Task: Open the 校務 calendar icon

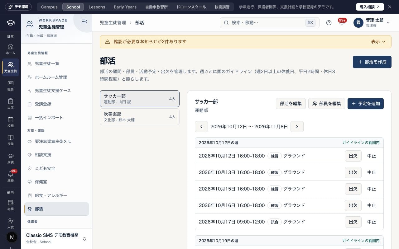Action: (x=11, y=122)
